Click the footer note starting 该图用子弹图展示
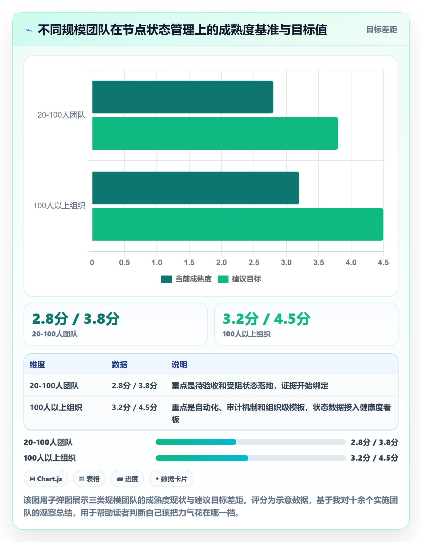 point(211,506)
